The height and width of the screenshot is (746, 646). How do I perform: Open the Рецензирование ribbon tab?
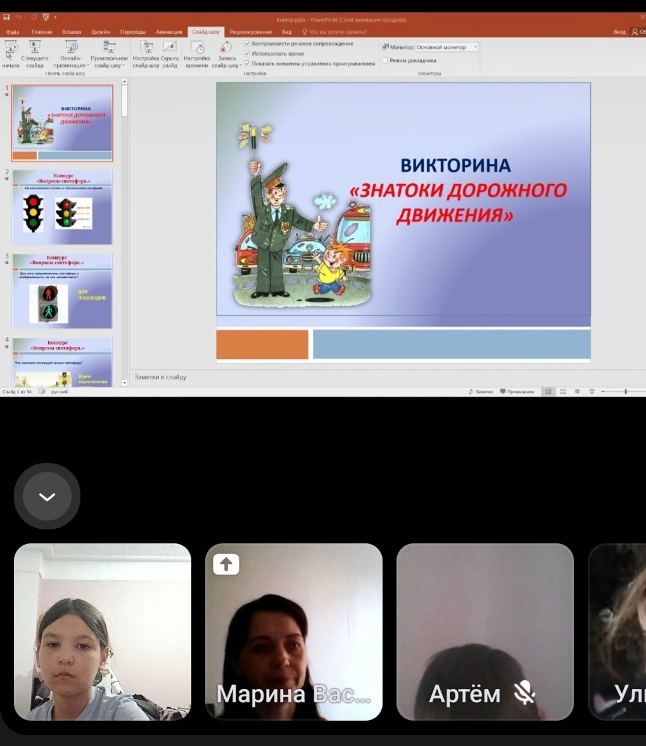(x=251, y=32)
